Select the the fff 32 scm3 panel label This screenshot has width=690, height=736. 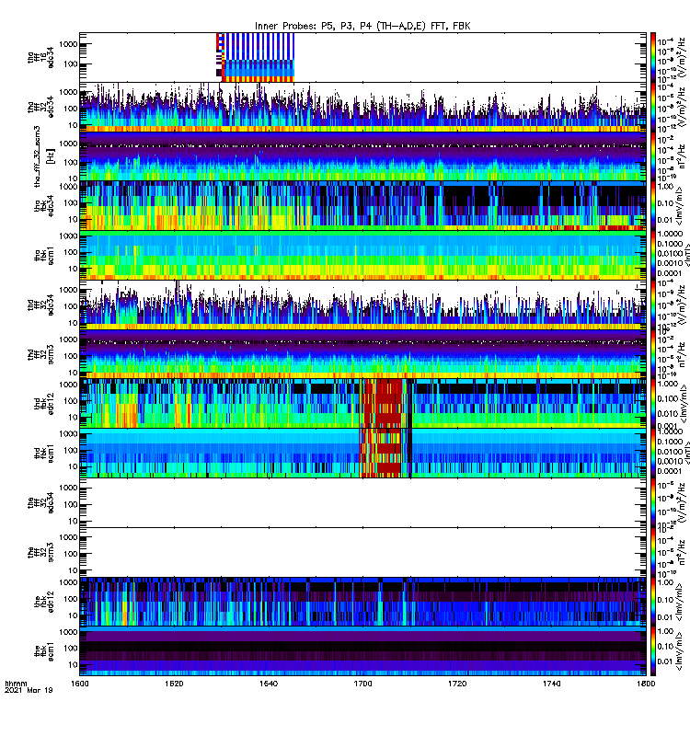click(x=40, y=553)
